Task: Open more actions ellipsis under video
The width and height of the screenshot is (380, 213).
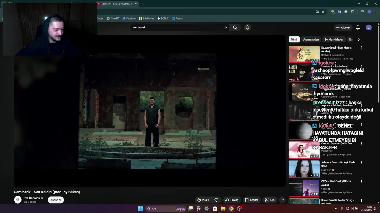Action: coord(282,200)
